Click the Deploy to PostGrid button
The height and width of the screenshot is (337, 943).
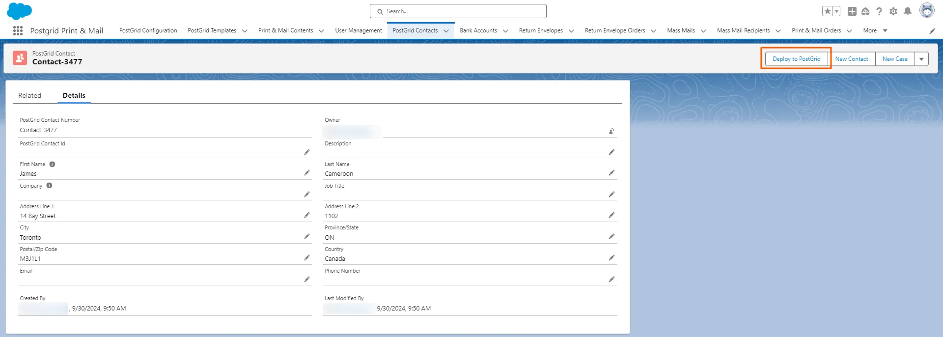(796, 59)
